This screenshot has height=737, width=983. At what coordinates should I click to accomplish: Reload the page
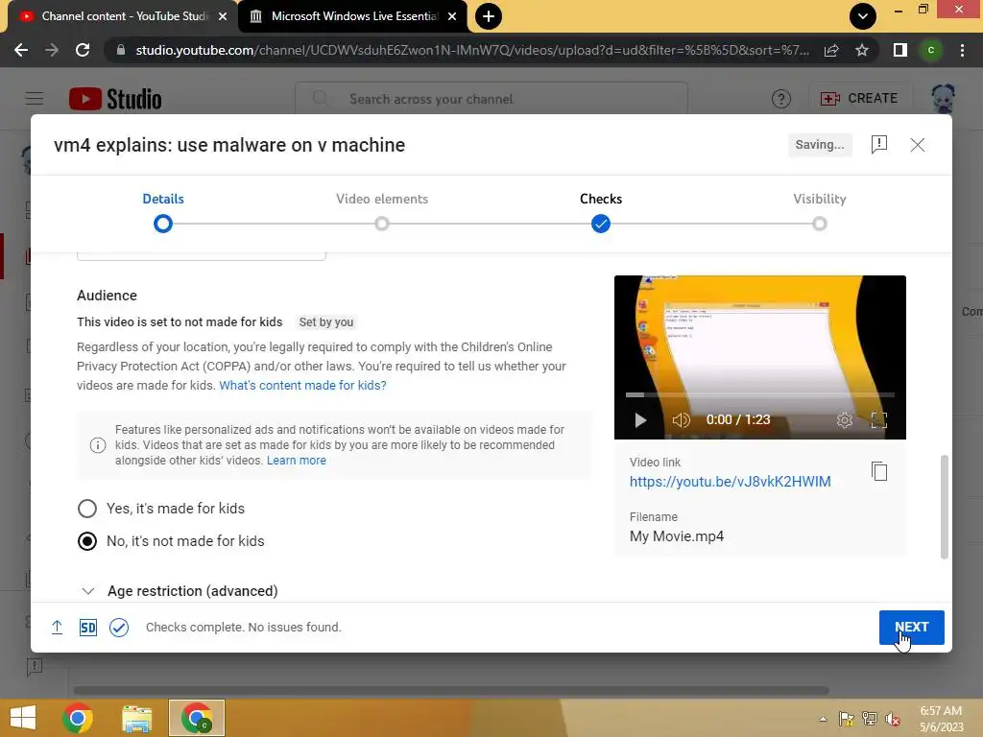(83, 50)
